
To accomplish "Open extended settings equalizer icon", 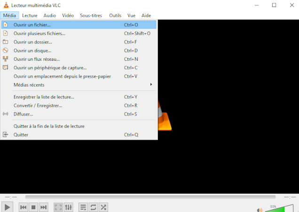I will coord(68,207).
